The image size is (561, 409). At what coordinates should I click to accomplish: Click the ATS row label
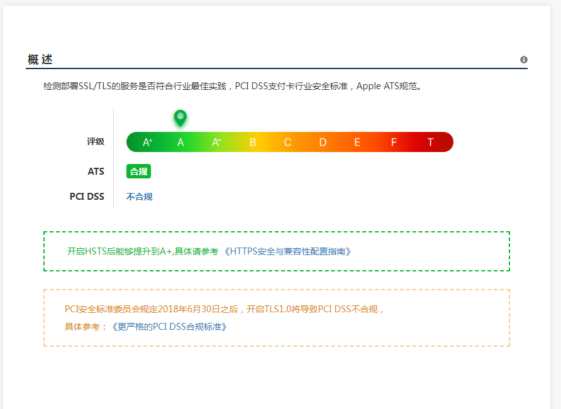tap(96, 172)
